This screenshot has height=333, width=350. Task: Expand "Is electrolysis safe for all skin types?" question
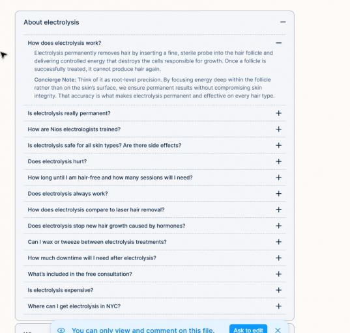coord(154,146)
